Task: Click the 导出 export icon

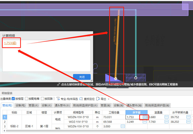Action: [x=98, y=99]
